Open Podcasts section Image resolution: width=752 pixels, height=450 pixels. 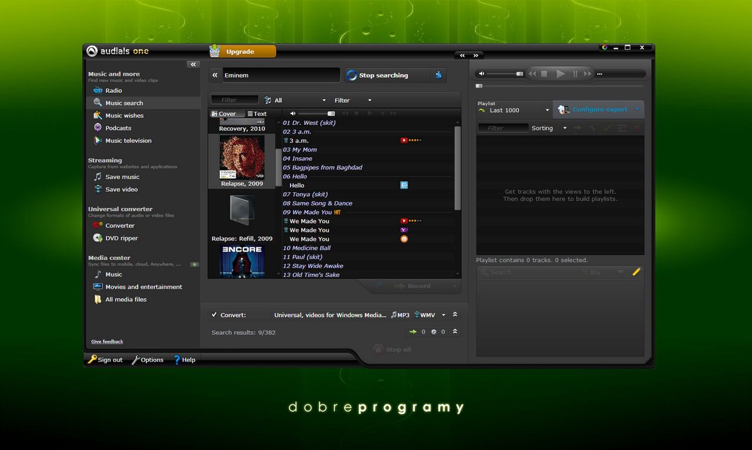[x=112, y=128]
